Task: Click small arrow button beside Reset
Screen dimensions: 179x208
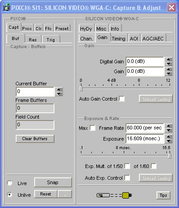Action: coord(65,194)
